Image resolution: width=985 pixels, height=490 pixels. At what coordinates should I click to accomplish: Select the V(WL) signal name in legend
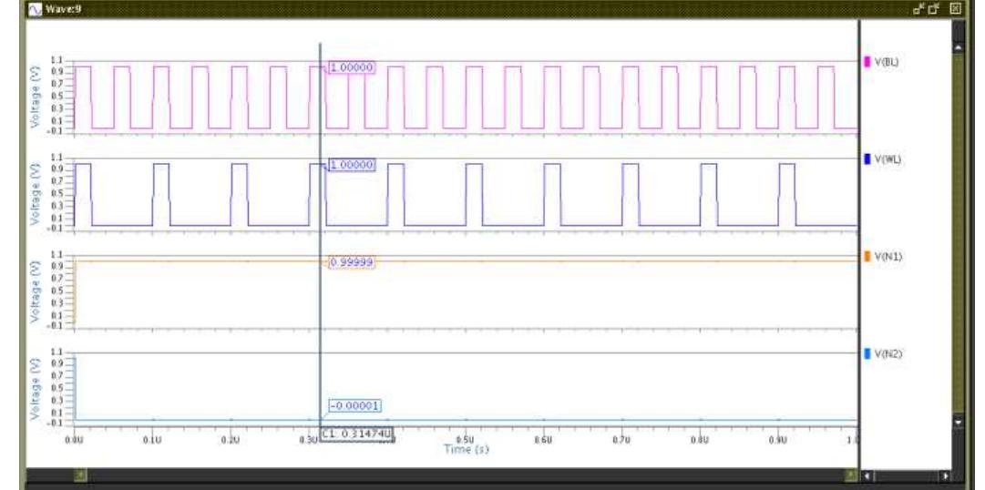coord(888,159)
